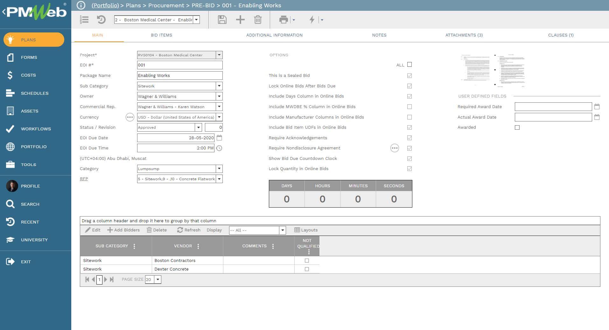Open Forms from the sidebar

29,57
